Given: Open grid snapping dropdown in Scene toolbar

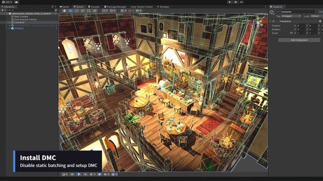Looking at the screenshot, I should click(131, 11).
